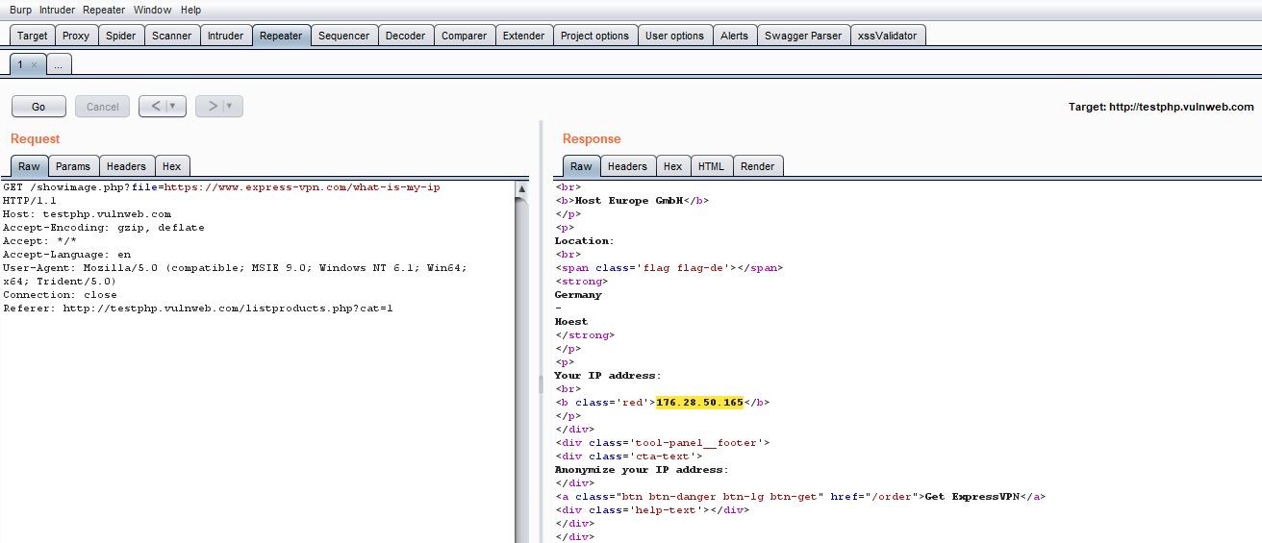Select the Response HTML tab
The width and height of the screenshot is (1262, 543).
pos(711,166)
